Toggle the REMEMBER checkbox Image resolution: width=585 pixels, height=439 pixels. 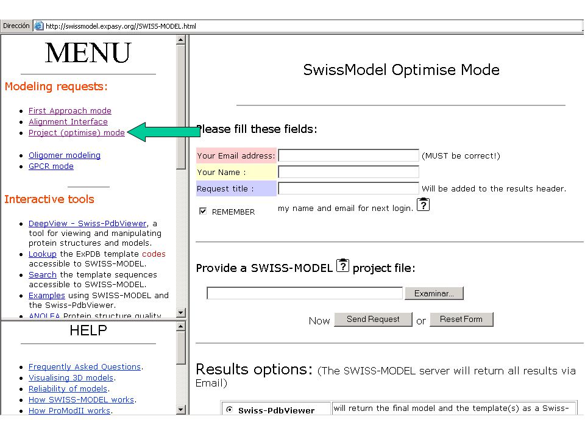coord(203,212)
